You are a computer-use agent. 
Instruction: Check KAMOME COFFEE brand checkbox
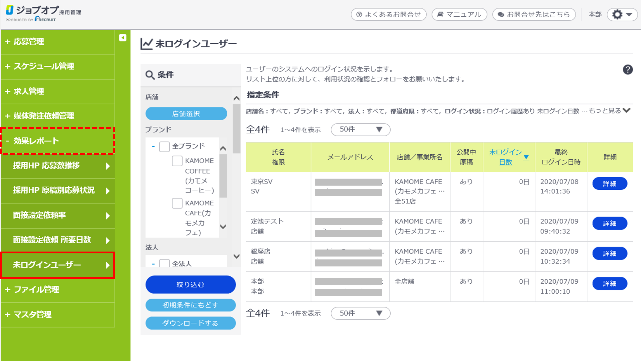coord(177,161)
